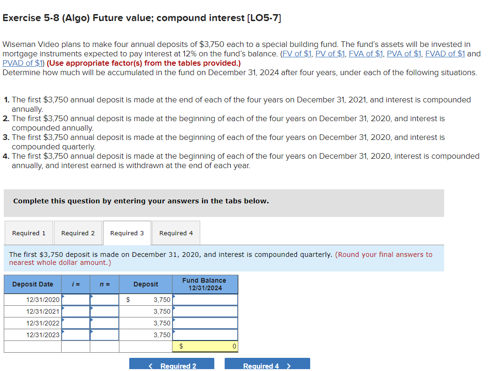Click the Fund Balance 12/31/2024 column header
The width and height of the screenshot is (493, 371).
coord(205,284)
